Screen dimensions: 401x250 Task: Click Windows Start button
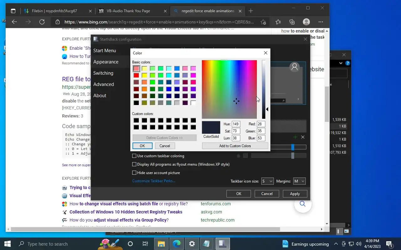8,244
